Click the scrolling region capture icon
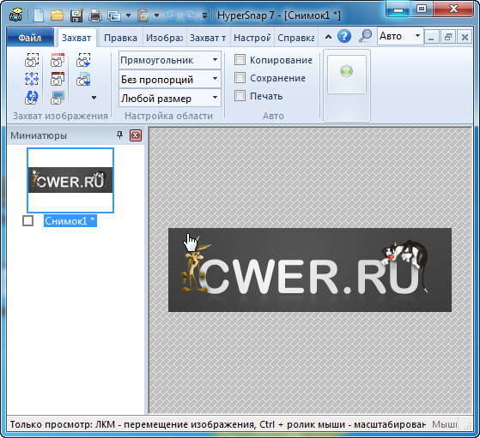The height and width of the screenshot is (438, 480). [x=83, y=60]
